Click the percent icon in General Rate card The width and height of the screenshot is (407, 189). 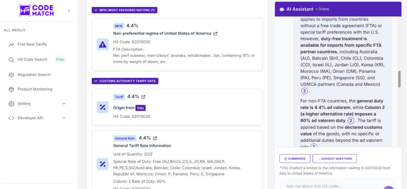[103, 164]
